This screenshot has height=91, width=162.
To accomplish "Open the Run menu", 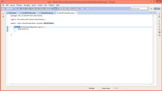I will (46, 5).
